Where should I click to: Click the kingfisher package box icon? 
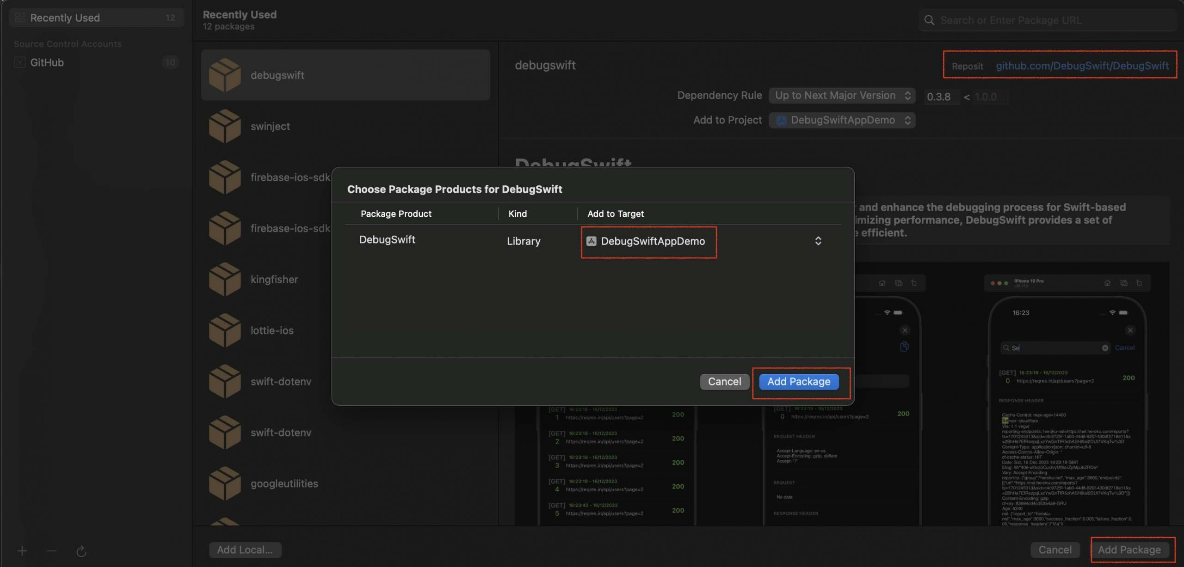225,279
